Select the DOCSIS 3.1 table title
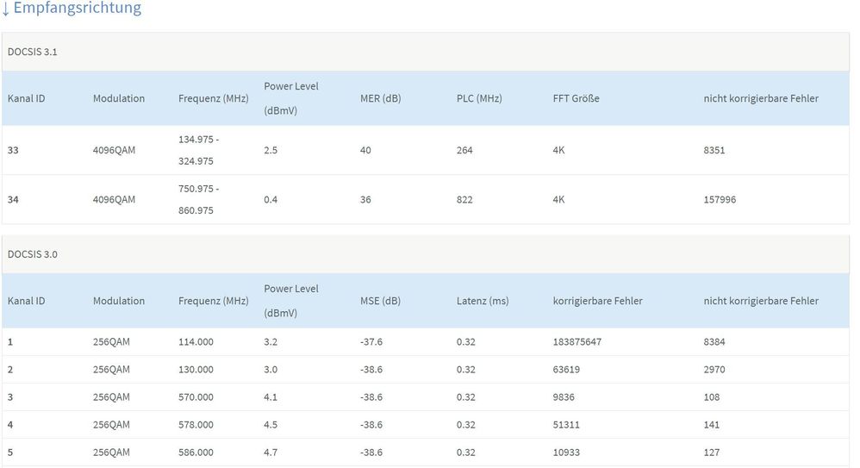 point(33,52)
